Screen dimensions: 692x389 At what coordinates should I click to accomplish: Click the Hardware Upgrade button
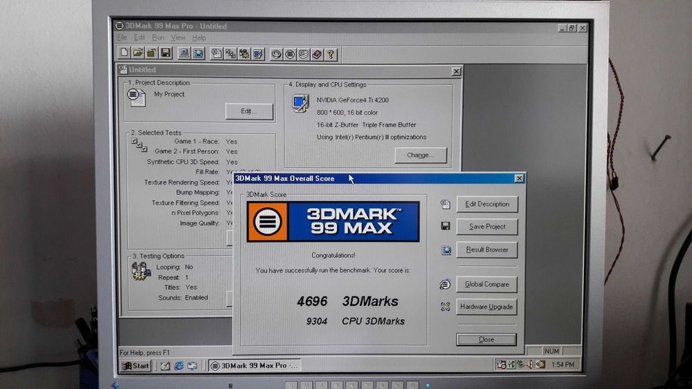486,307
